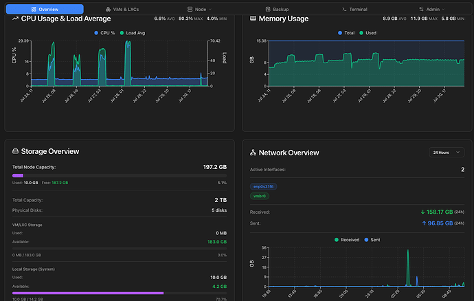The width and height of the screenshot is (474, 301).
Task: Click the tallest CPU usage spike in chart
Action: click(x=128, y=62)
